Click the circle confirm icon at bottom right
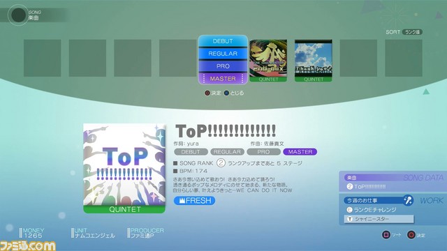447x251 pixels. point(411,235)
